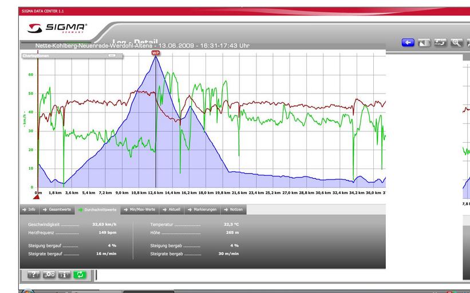Image resolution: width=470 pixels, height=293 pixels.
Task: Click the info icon in bottom toolbar
Action: tap(65, 275)
